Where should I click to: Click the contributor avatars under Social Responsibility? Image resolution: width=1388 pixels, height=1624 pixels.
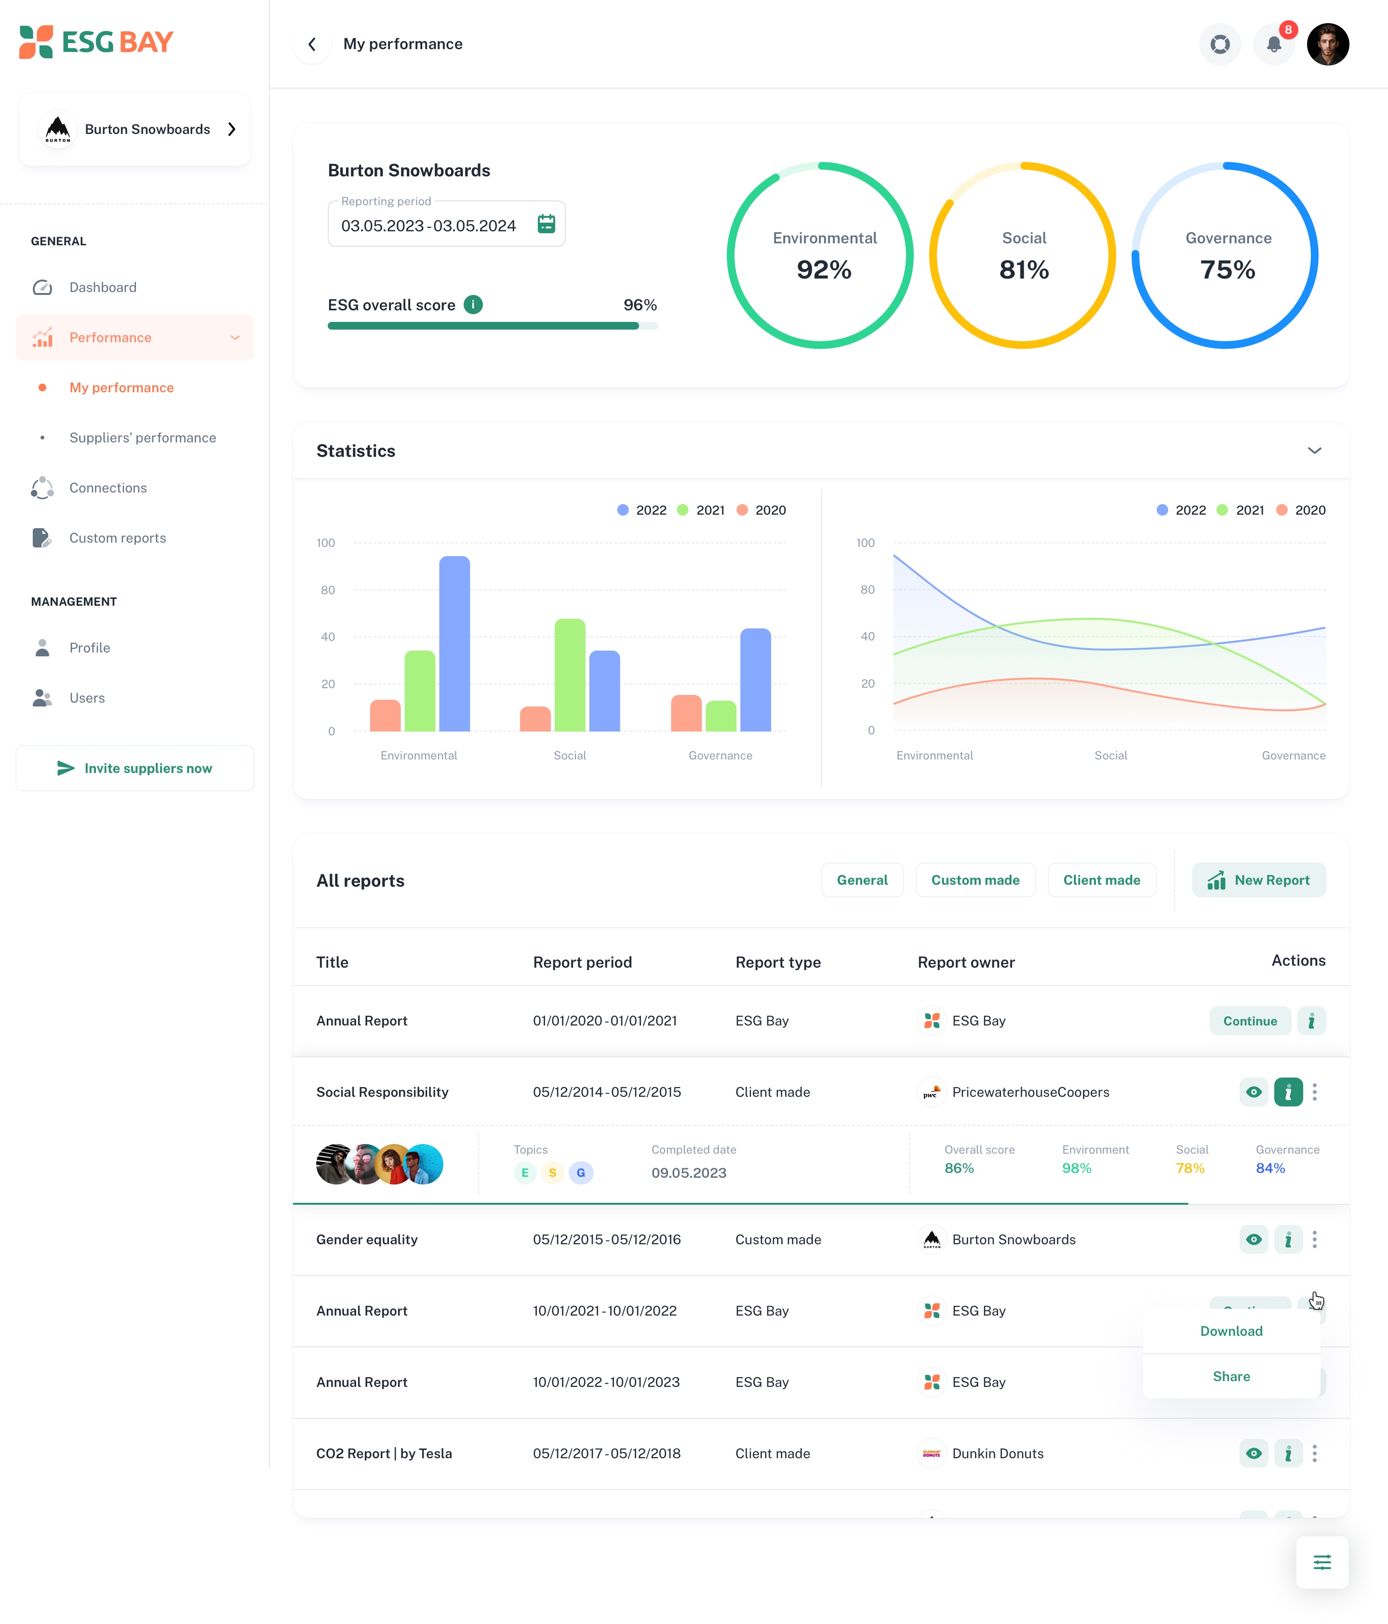[x=379, y=1164]
